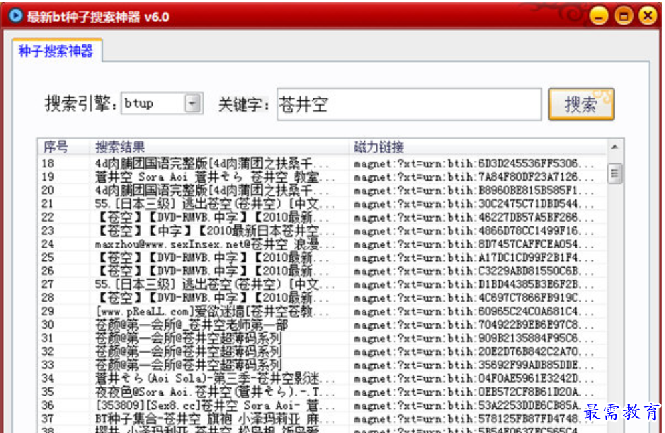Click the 关键字 input field containing 苍井空
Screen dimensions: 665x433
pos(409,104)
